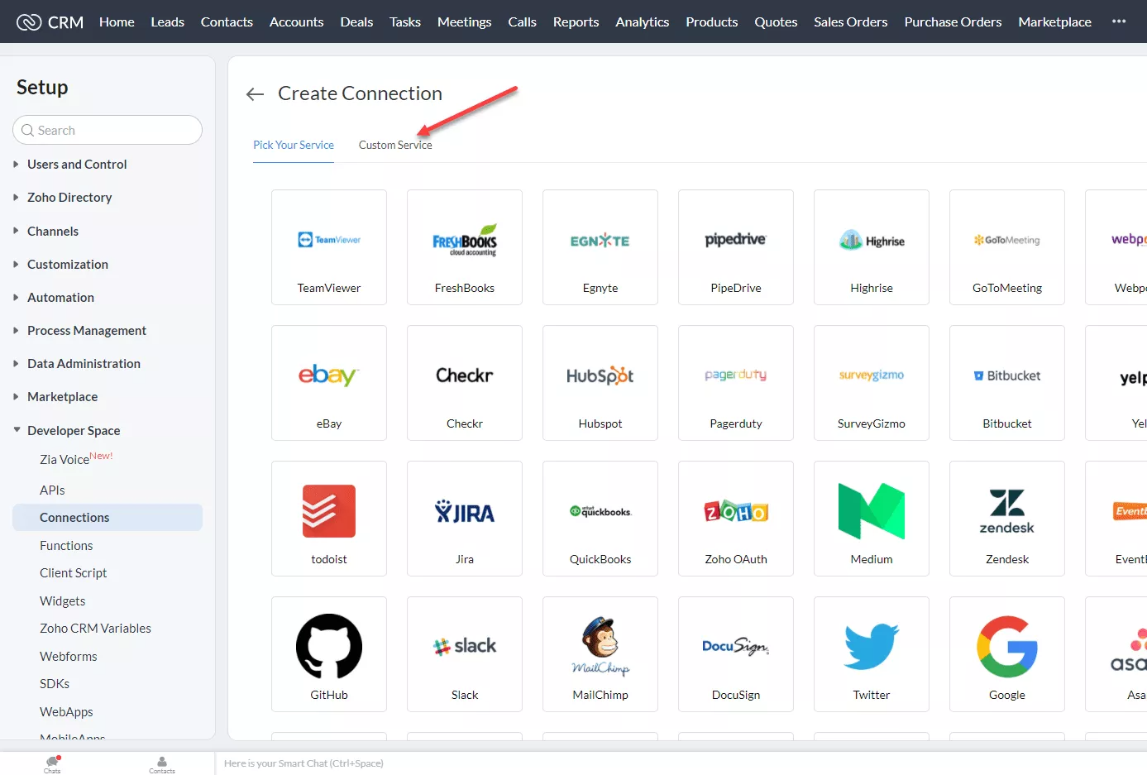Select Connections in the sidebar

point(108,518)
